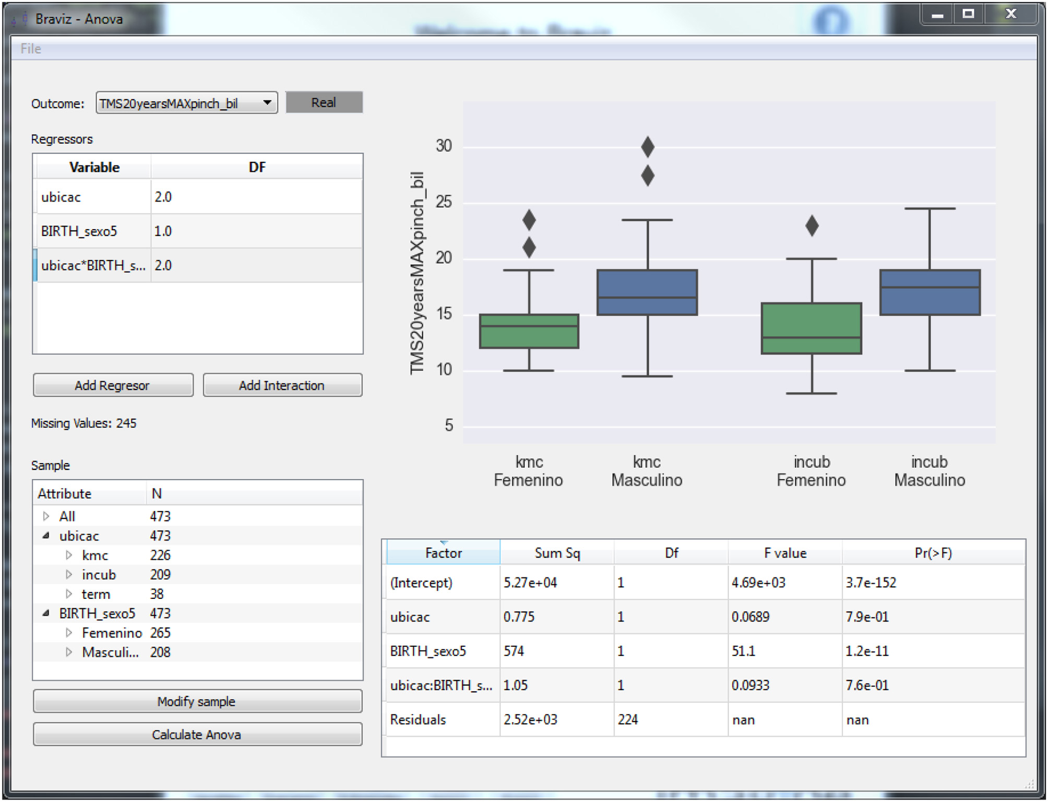Click the Add Regresor button

pyautogui.click(x=113, y=385)
